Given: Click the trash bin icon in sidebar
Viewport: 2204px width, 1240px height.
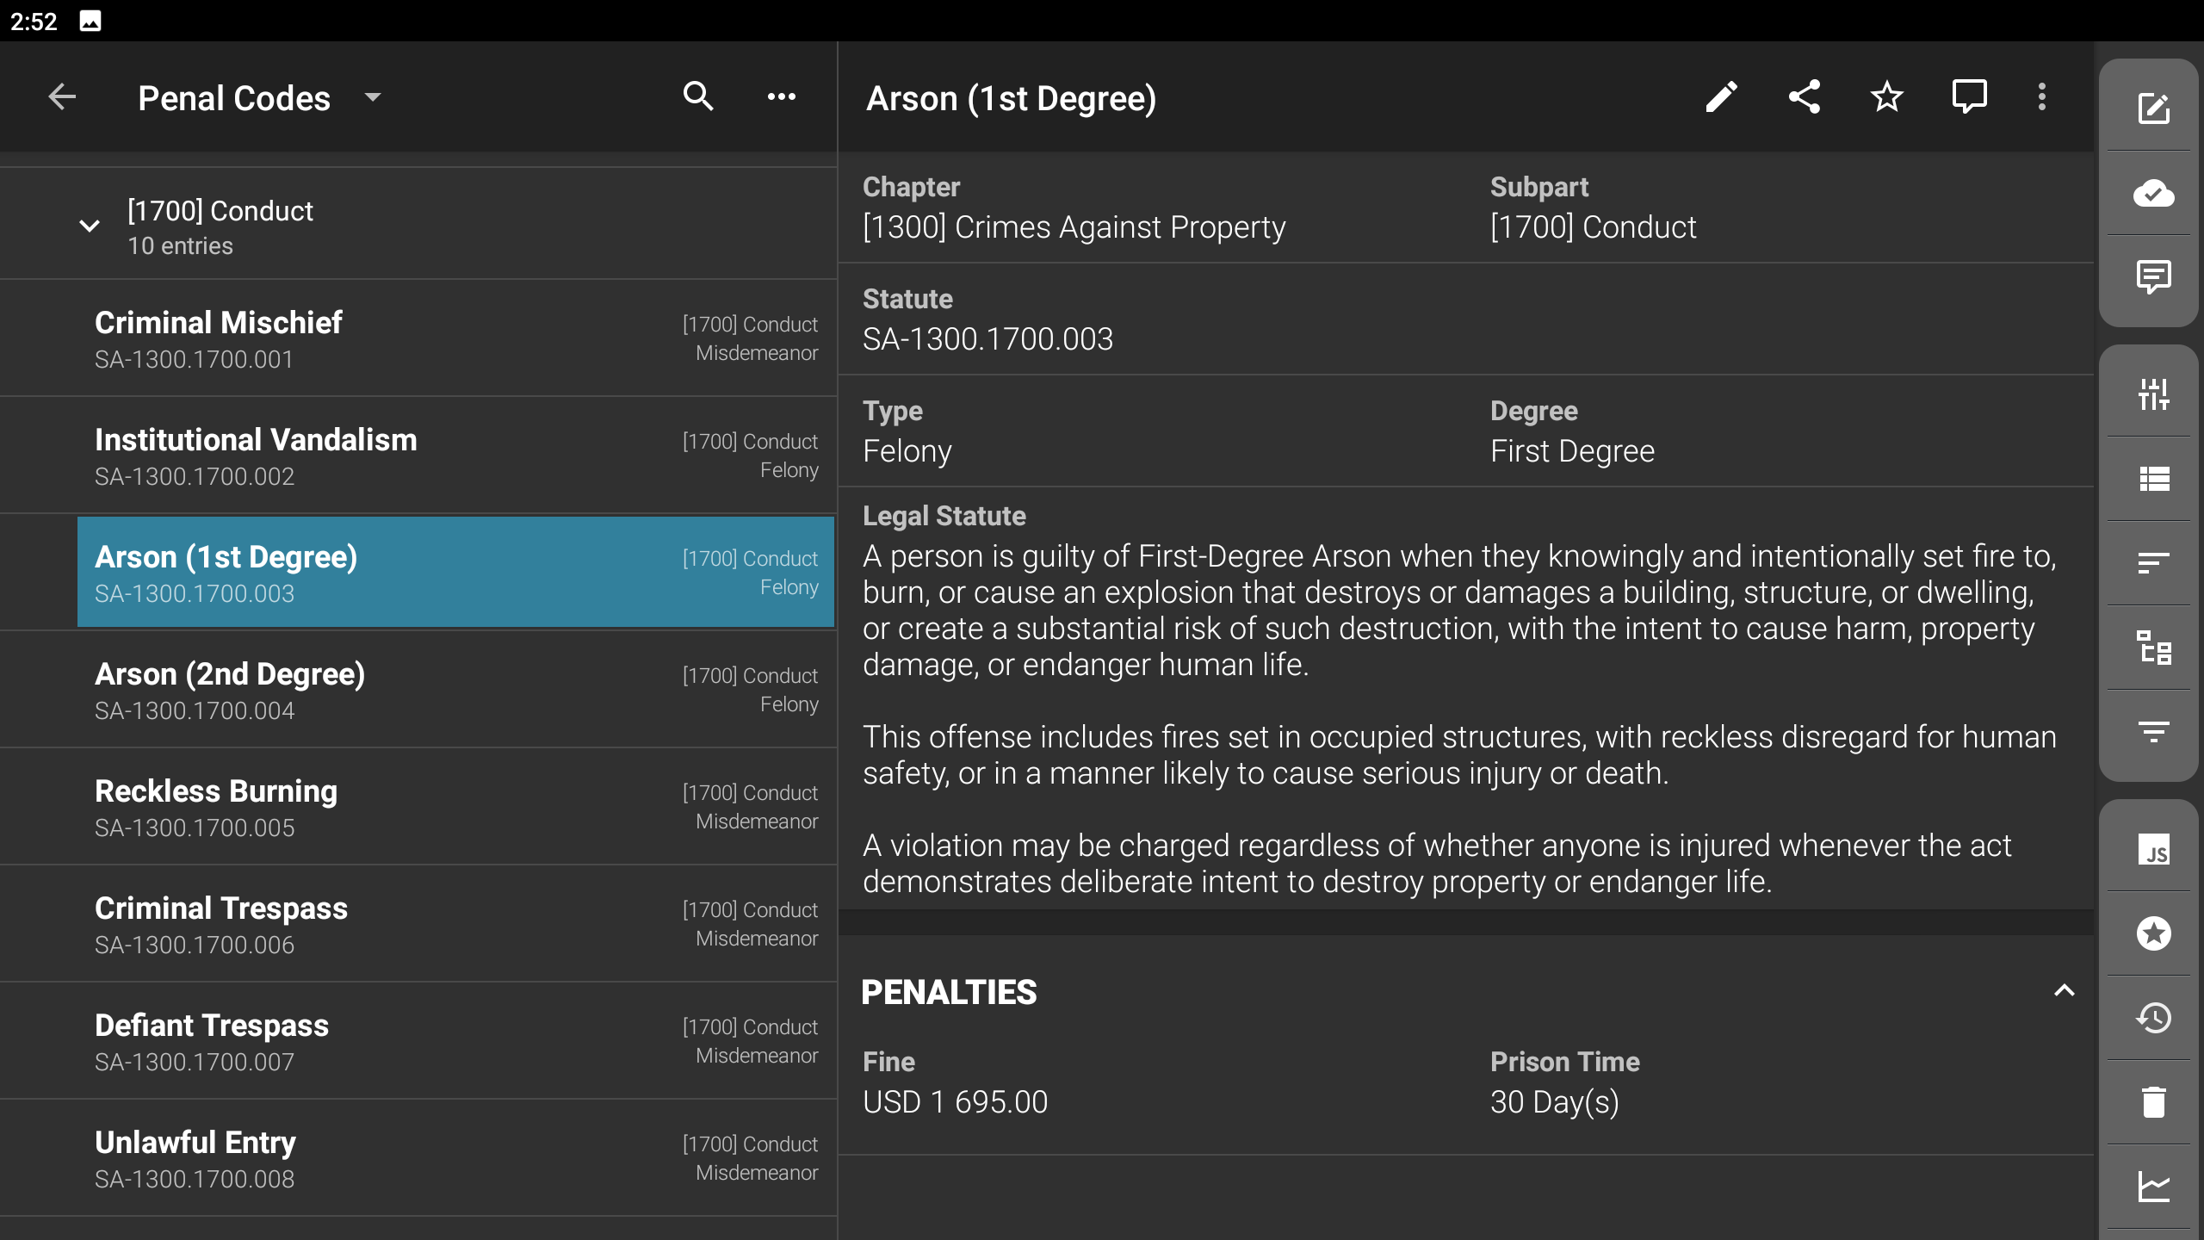Looking at the screenshot, I should click(x=2153, y=1103).
